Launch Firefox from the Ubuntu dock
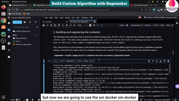The image size is (179, 101). (x=3, y=7)
